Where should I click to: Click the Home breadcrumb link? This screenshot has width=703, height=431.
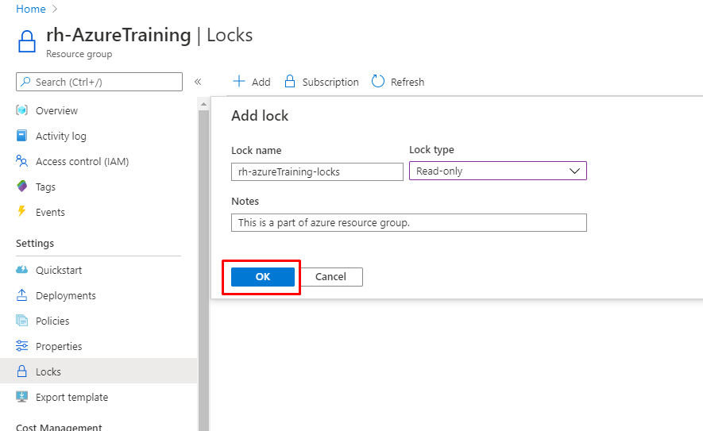[30, 9]
